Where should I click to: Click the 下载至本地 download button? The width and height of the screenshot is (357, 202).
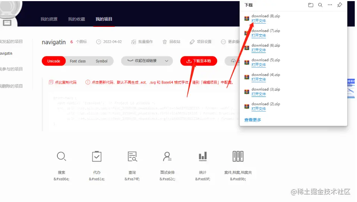(x=199, y=61)
